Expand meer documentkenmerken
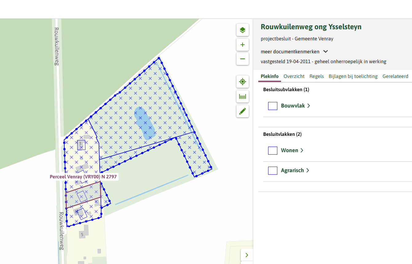The height and width of the screenshot is (264, 412). 294,52
